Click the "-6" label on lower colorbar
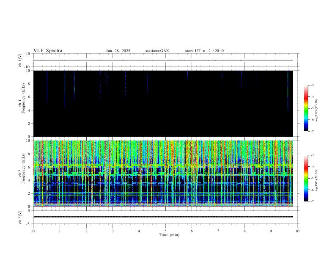 coord(312,190)
